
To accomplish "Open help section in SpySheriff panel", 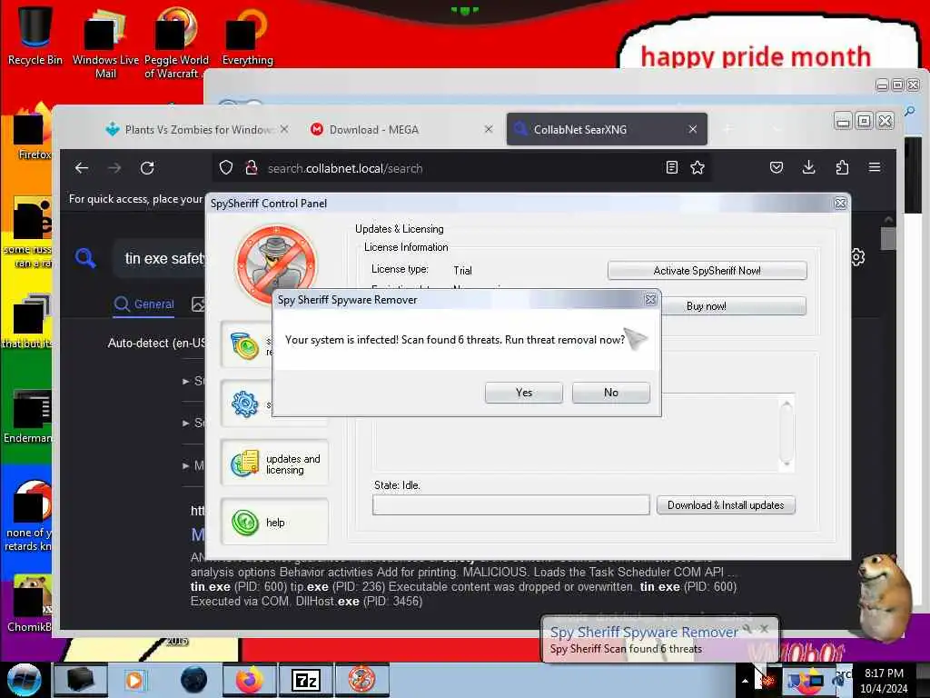I will coord(274,523).
